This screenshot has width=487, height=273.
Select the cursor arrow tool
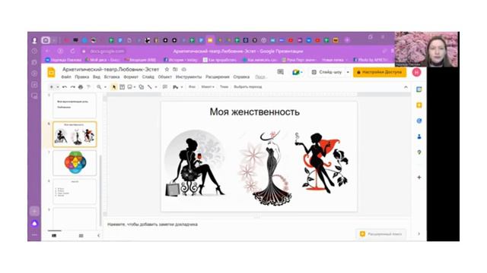(x=114, y=87)
